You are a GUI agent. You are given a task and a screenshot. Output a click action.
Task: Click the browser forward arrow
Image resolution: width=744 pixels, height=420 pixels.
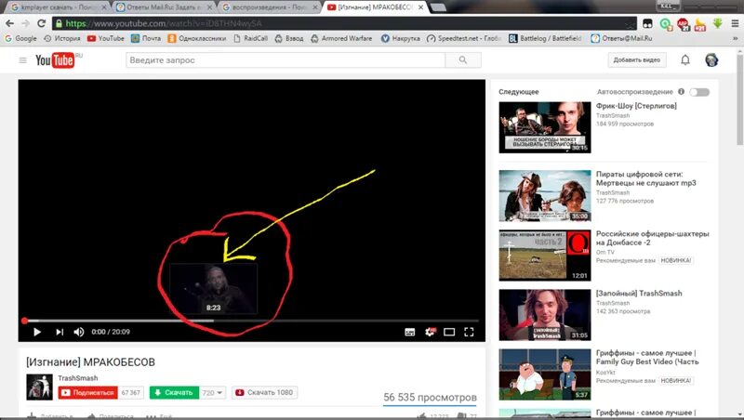tap(26, 23)
